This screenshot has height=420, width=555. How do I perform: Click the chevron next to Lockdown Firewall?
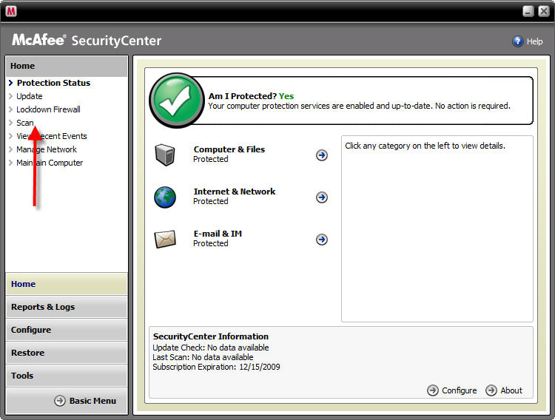coord(10,109)
